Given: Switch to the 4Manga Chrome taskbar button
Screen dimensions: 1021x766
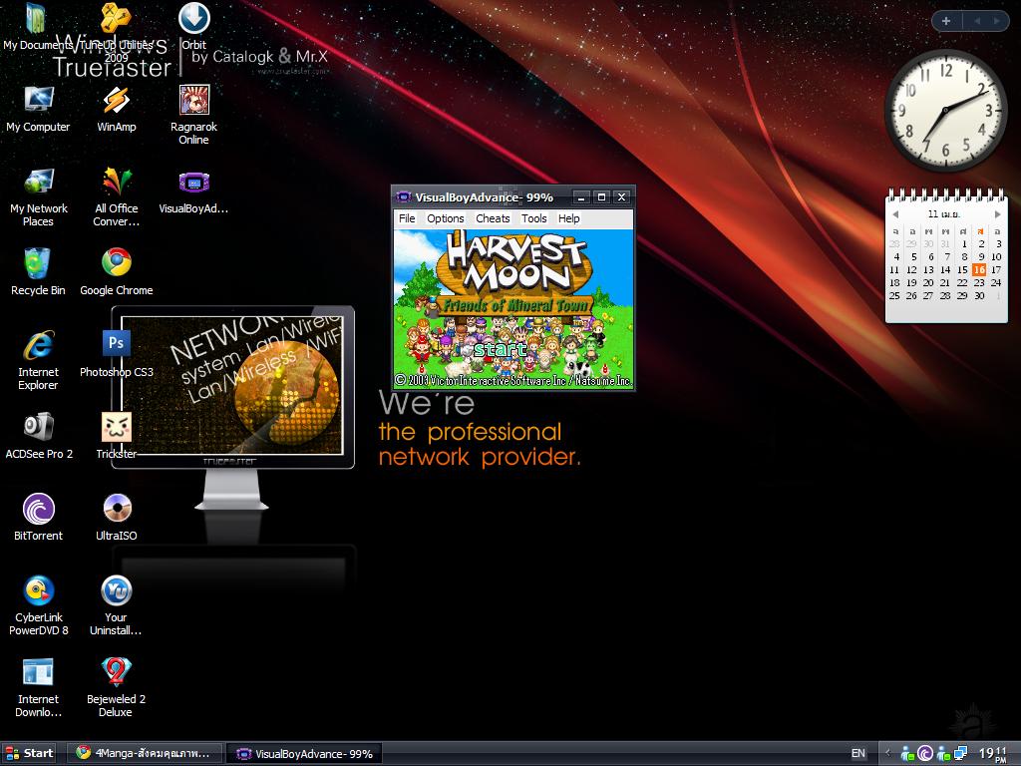Looking at the screenshot, I should pyautogui.click(x=148, y=753).
